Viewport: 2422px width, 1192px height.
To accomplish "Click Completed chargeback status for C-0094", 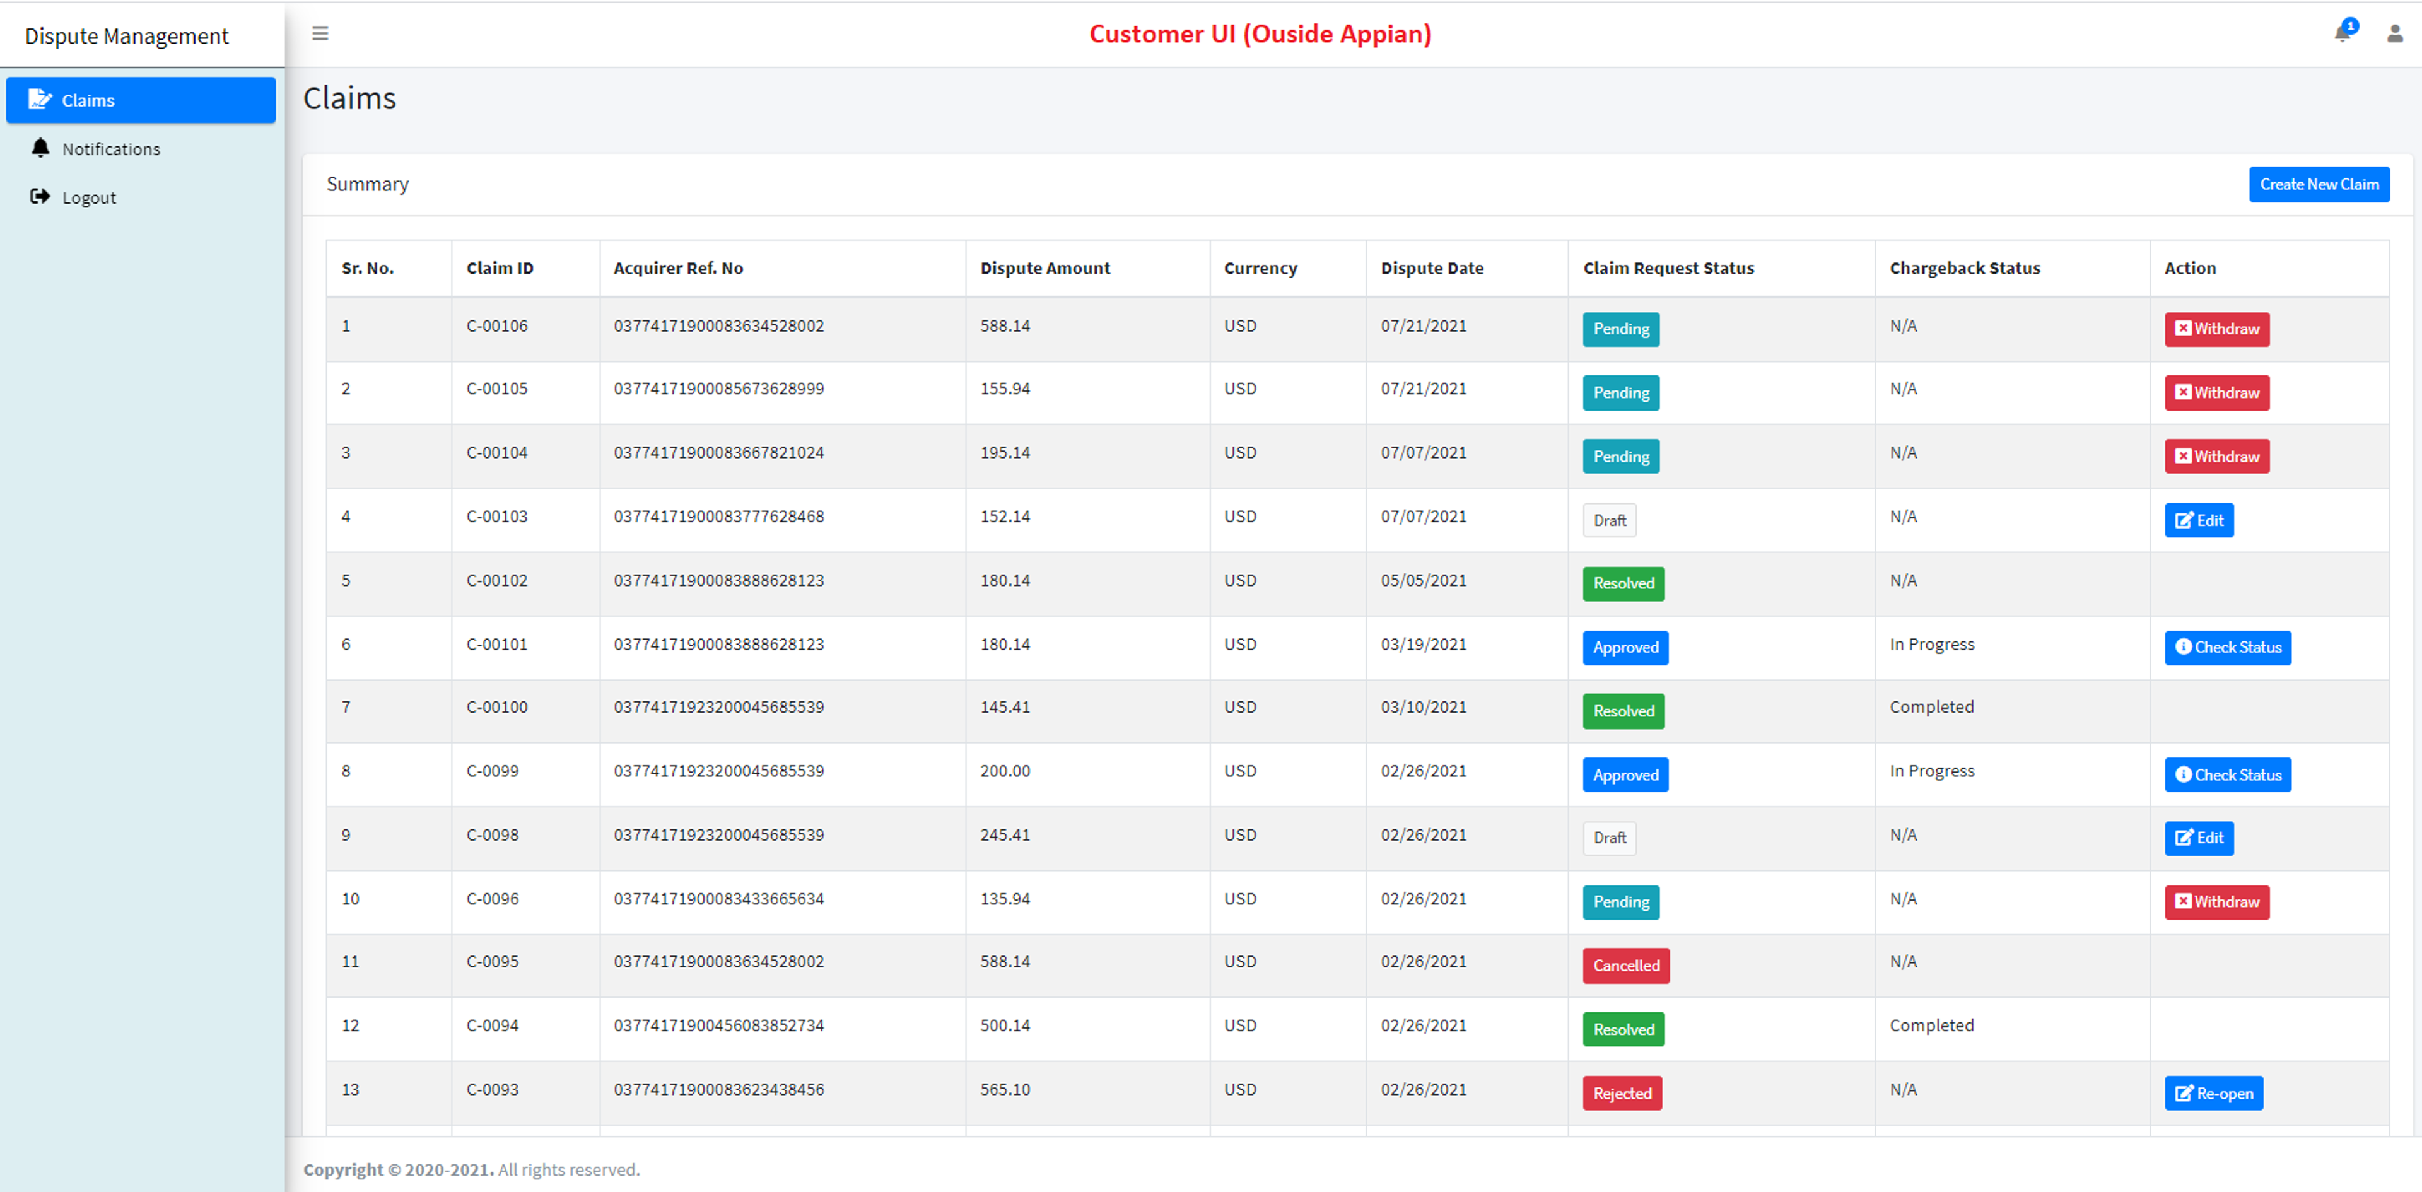I will [x=1931, y=1025].
